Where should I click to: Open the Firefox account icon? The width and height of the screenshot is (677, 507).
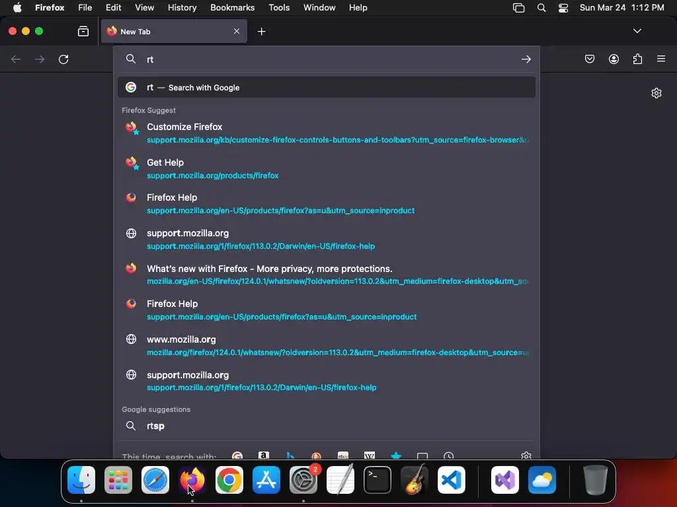(x=614, y=59)
